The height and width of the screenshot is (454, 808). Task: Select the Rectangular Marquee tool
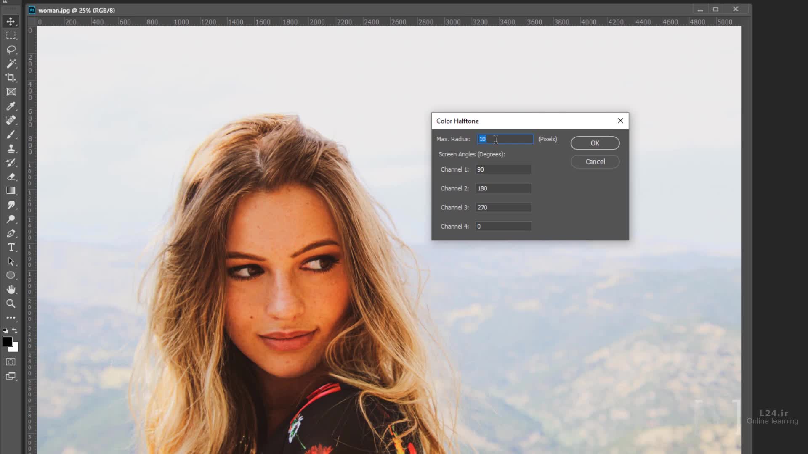pos(11,36)
